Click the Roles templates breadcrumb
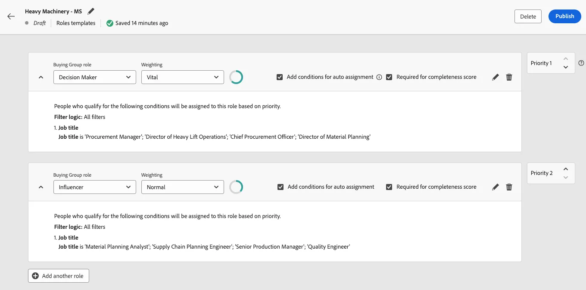 point(76,23)
